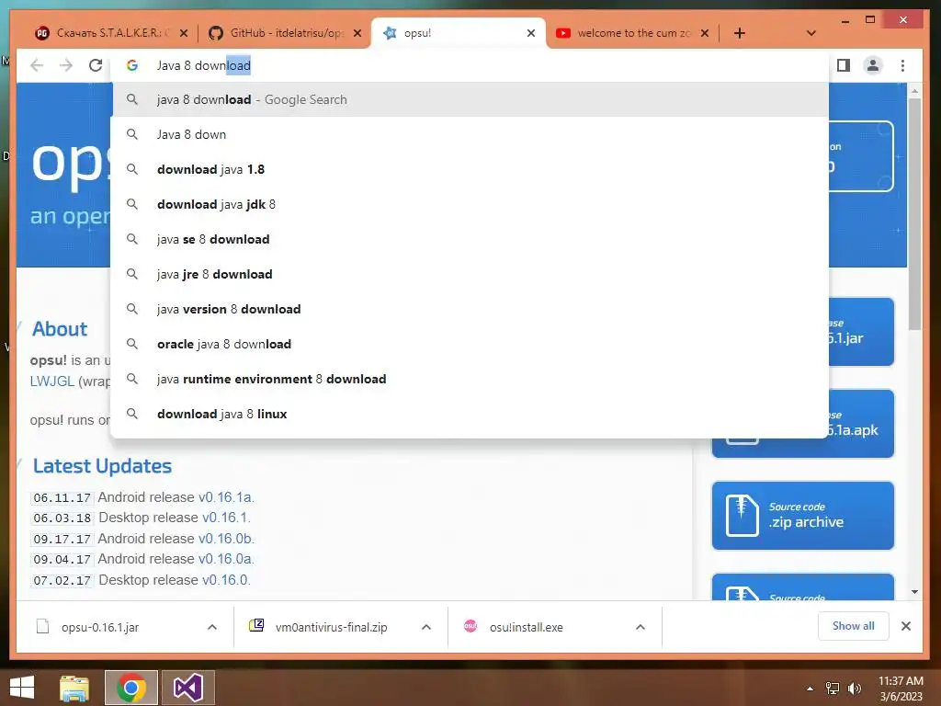Open Visual Studio from the taskbar

pos(187,688)
